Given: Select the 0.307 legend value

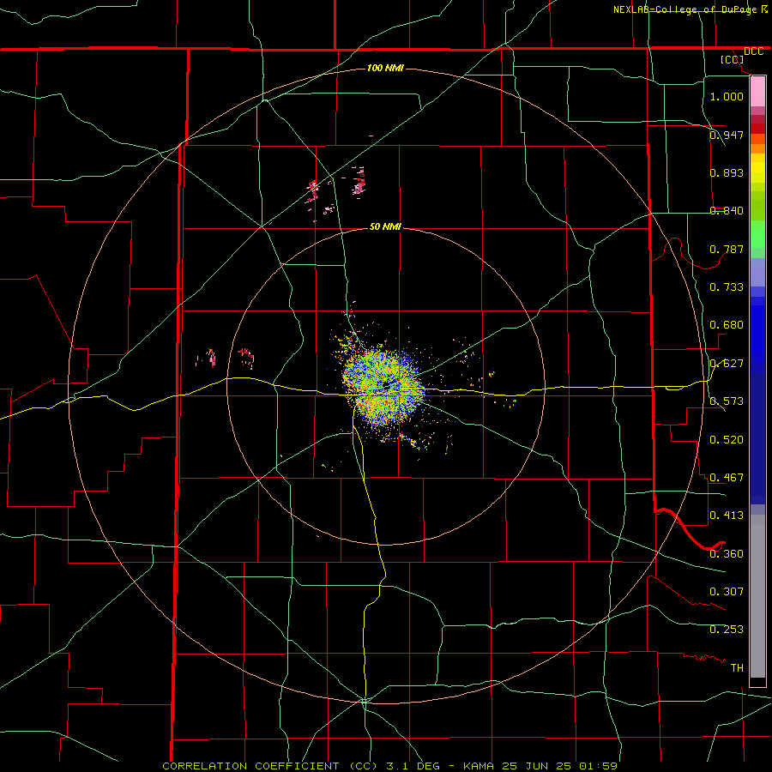Looking at the screenshot, I should 727,592.
